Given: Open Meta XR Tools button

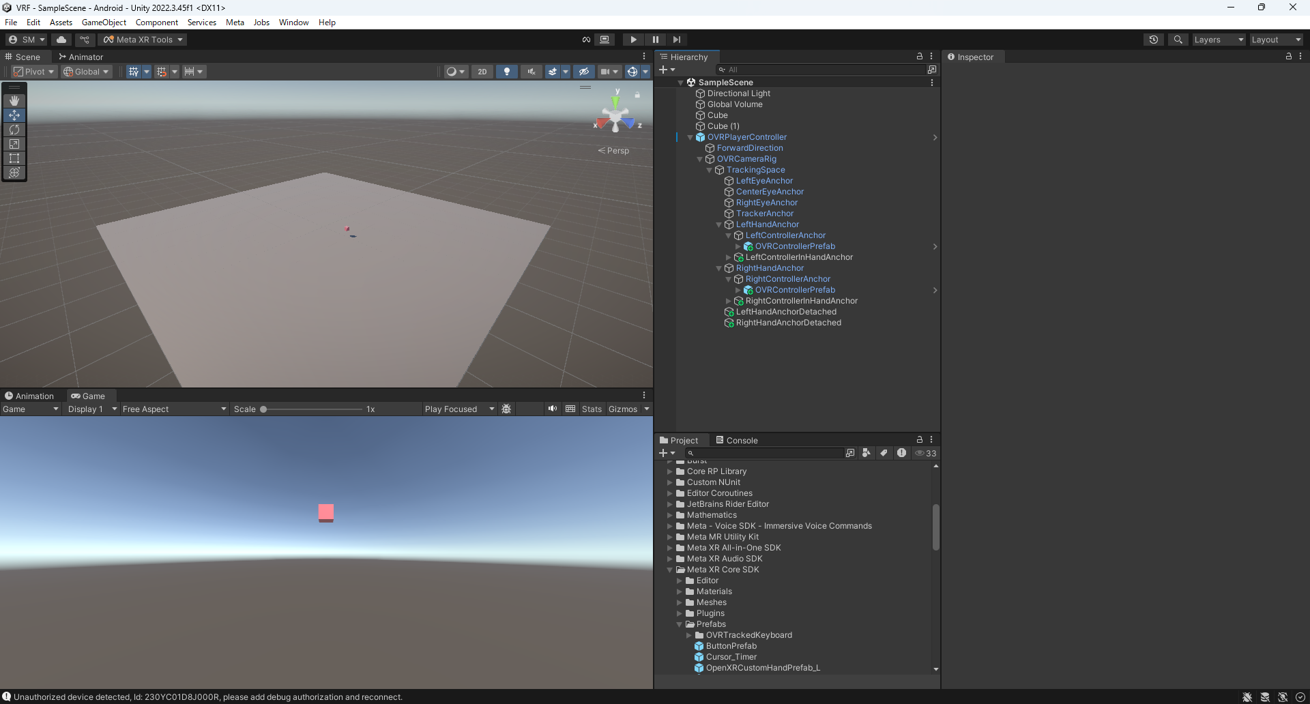Looking at the screenshot, I should pyautogui.click(x=143, y=40).
